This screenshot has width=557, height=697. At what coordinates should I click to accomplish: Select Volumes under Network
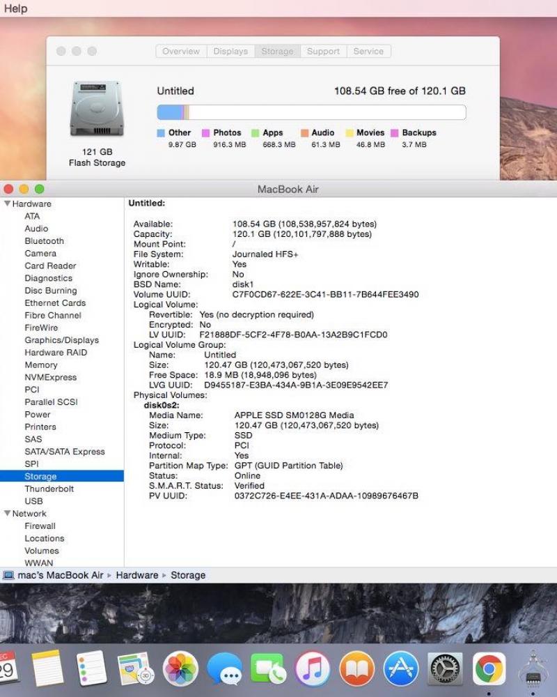coord(42,551)
